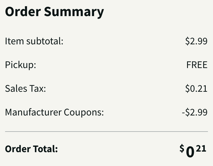Click the word subtotal
The width and height of the screenshot is (213, 166).
[x=45, y=41]
